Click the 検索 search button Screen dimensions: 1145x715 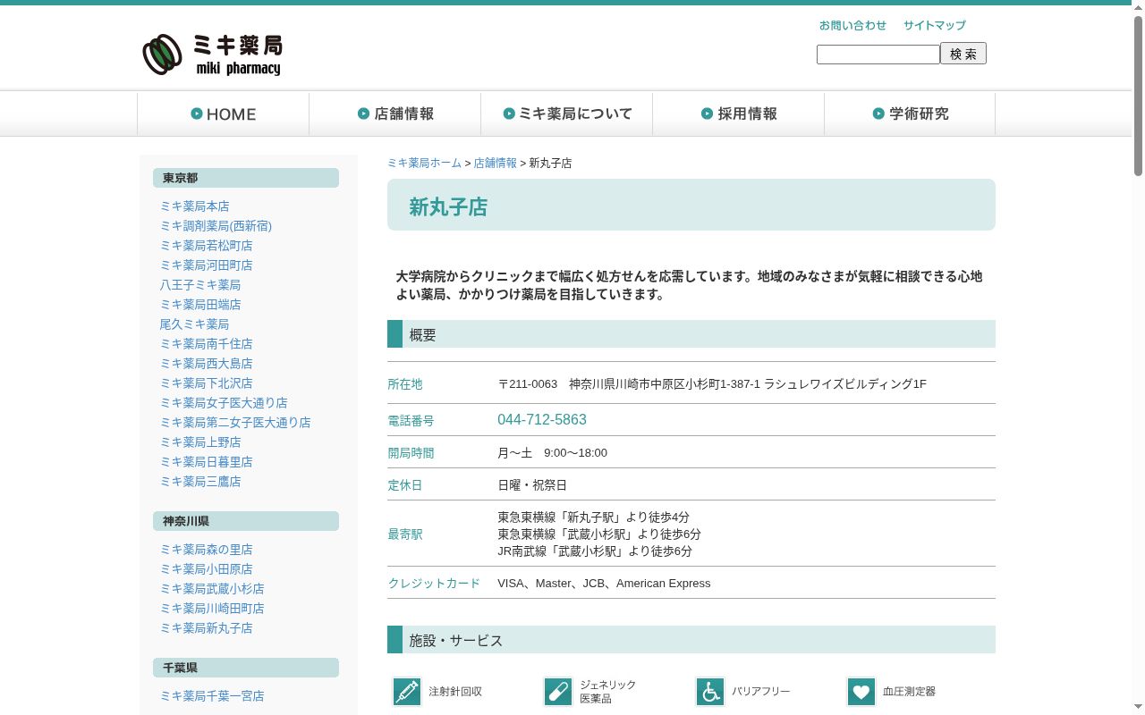coord(963,54)
